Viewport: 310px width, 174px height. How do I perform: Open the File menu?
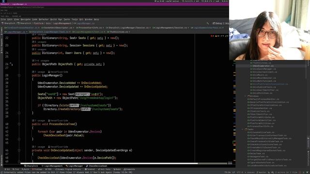3,19
